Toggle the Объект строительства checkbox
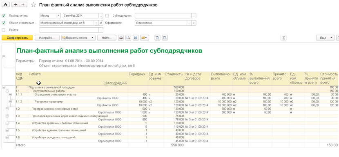This screenshot has width=339, height=157. point(3,23)
